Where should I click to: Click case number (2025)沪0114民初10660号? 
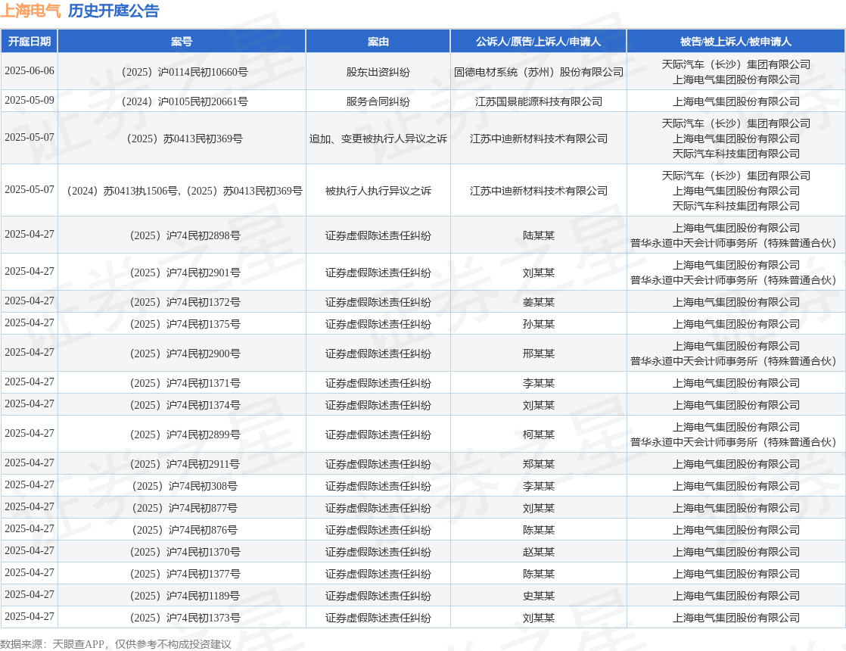tap(182, 72)
